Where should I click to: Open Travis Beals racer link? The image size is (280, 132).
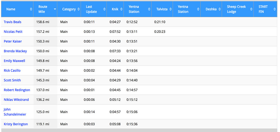click(13, 22)
